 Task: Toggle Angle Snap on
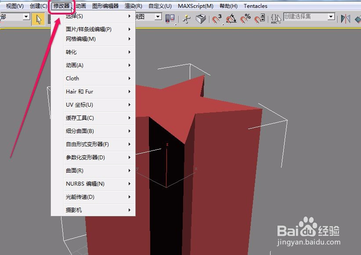pyautogui.click(x=230, y=18)
